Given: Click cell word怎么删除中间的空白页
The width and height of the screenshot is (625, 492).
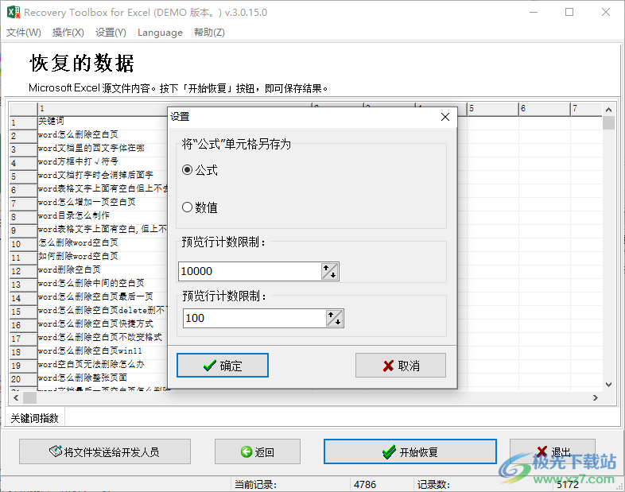Looking at the screenshot, I should [x=91, y=283].
